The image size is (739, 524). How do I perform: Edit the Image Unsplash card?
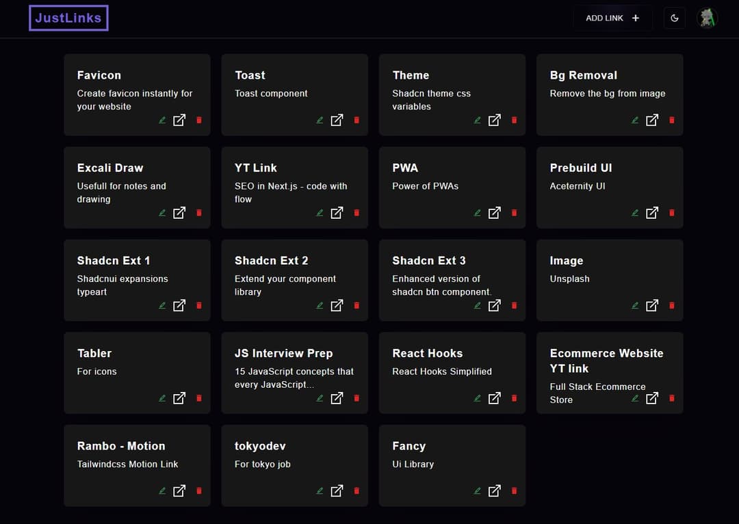(x=635, y=306)
